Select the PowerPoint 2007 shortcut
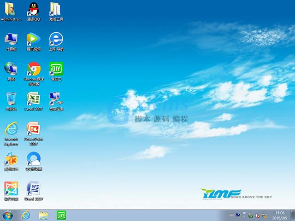Screen dimensions: 295x221 pyautogui.click(x=34, y=134)
